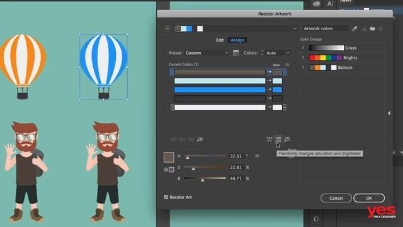Toggle the arrow on the dark gray row
This screenshot has height=227, width=403.
269,98
